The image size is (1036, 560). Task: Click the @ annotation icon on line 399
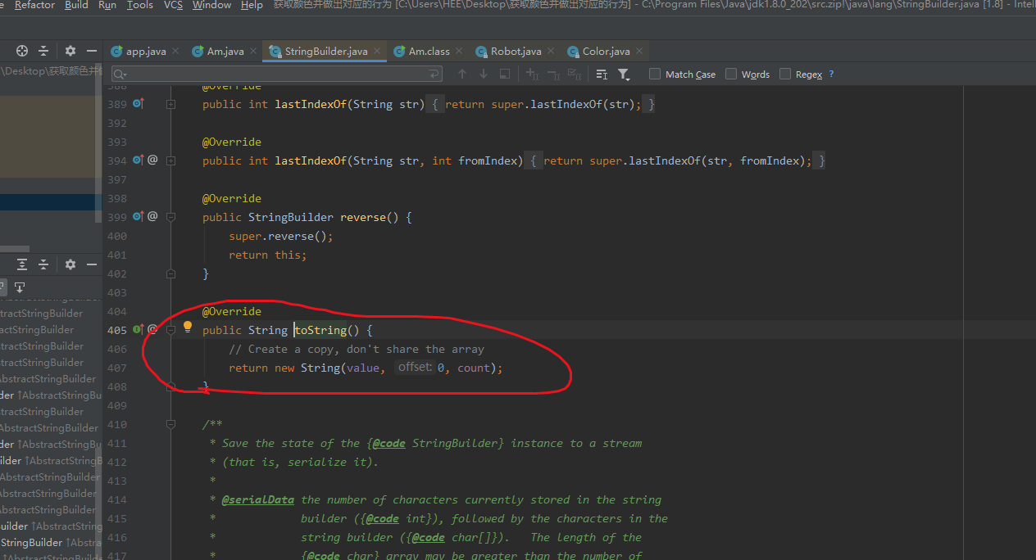[x=152, y=216]
